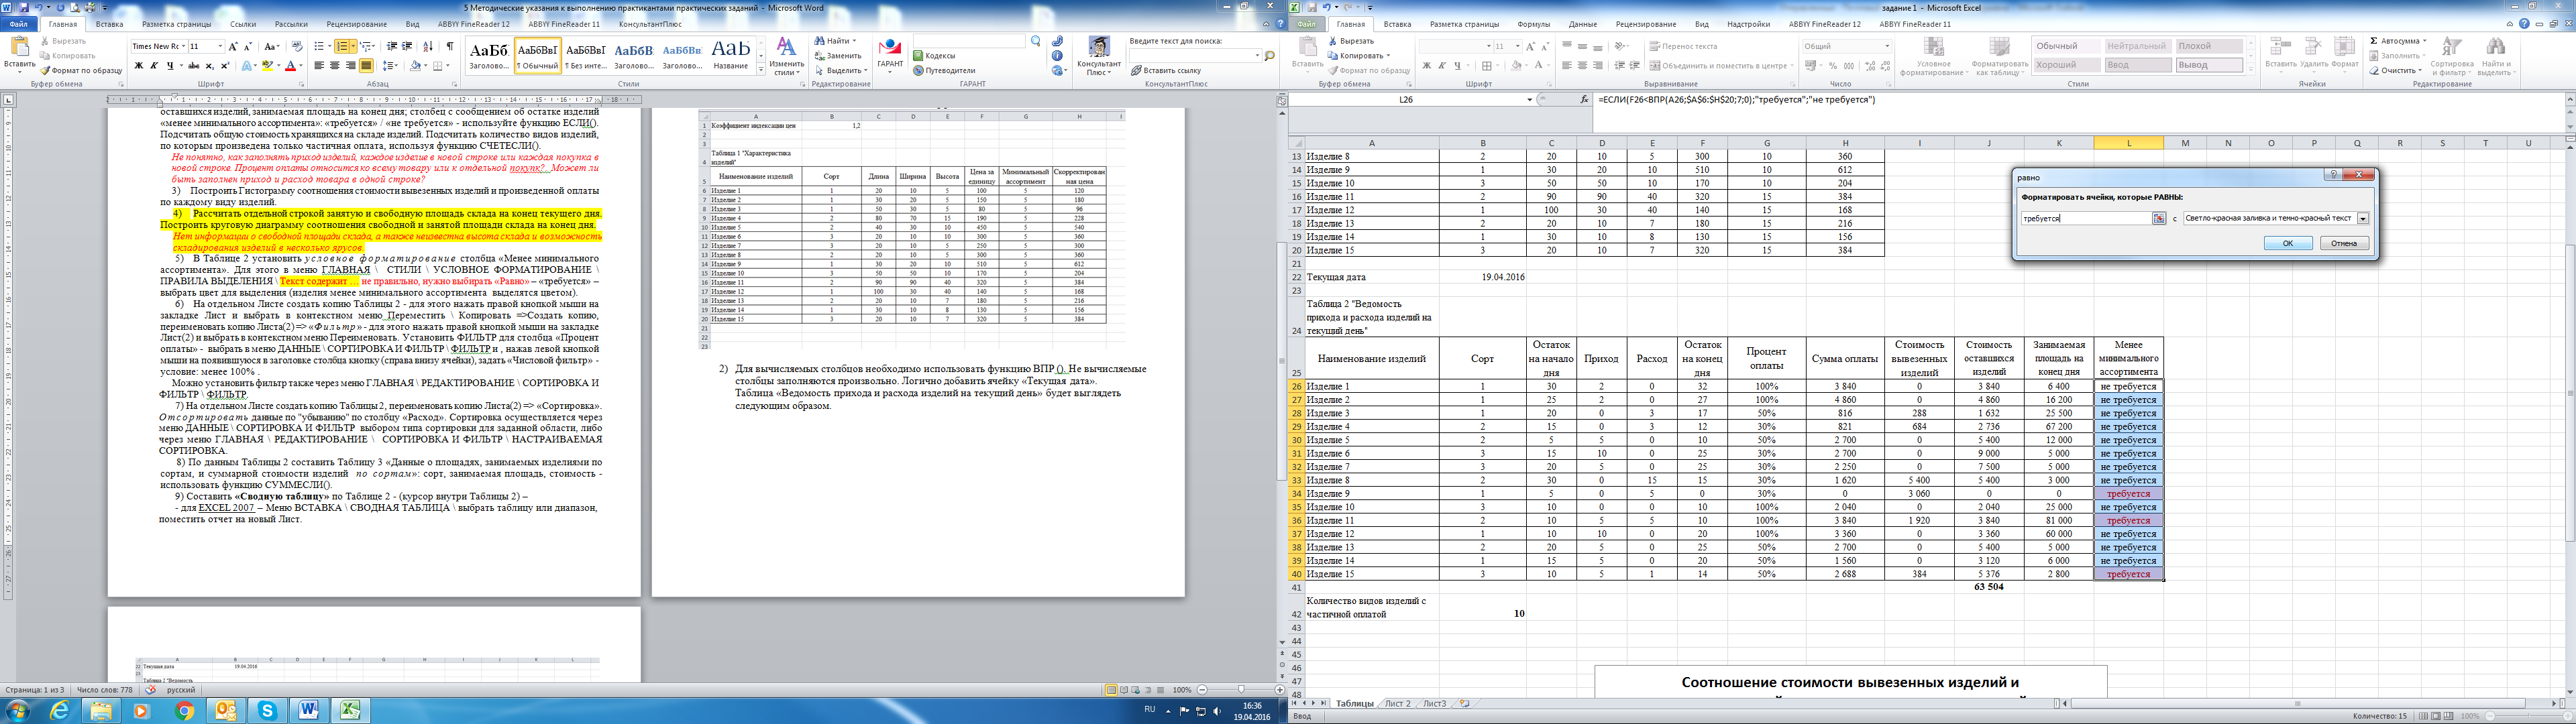Screen dimensions: 2576x724
Task: Open the font size 11 dropdown in Word
Action: (x=220, y=46)
